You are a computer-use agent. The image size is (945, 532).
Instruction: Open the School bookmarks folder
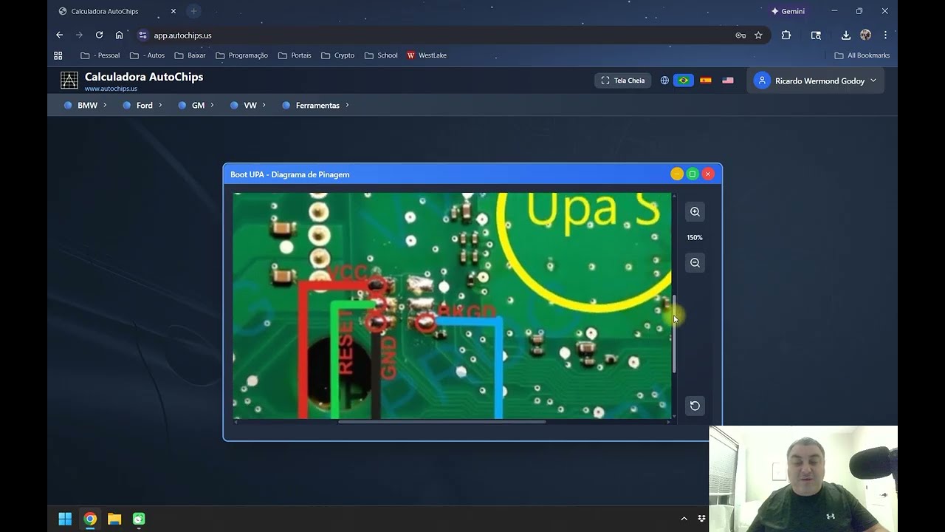[381, 55]
